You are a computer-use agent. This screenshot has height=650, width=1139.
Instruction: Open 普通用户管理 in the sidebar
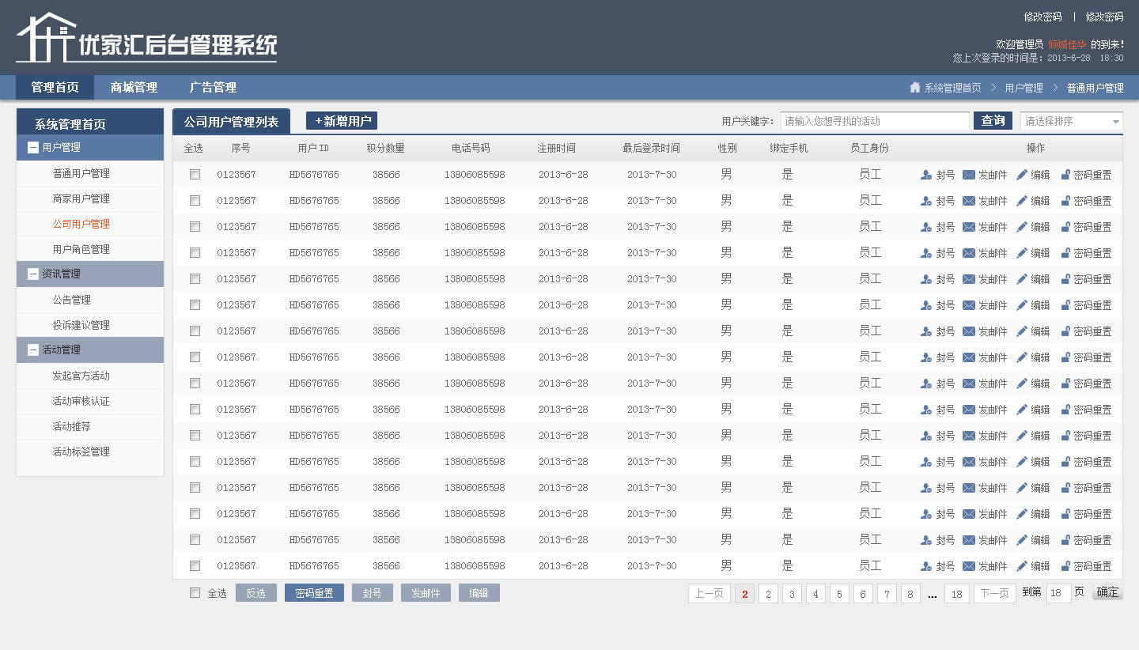81,173
